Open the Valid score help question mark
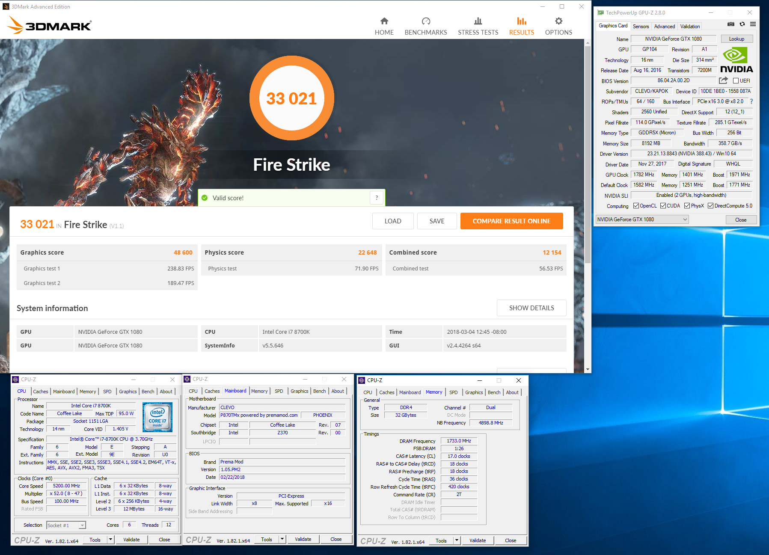Viewport: 769px width, 555px height. pos(377,198)
